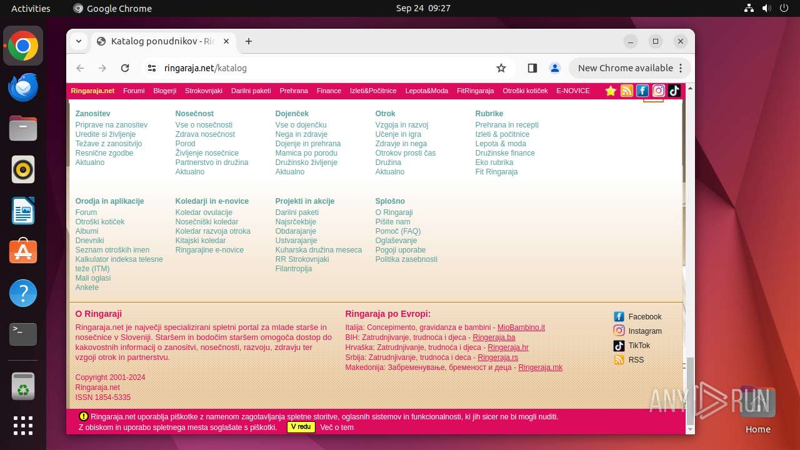
Task: Open the system status menu
Action: pyautogui.click(x=767, y=8)
